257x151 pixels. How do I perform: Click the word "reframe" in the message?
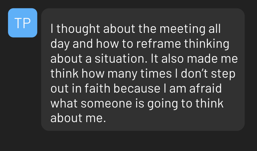tap(158, 44)
